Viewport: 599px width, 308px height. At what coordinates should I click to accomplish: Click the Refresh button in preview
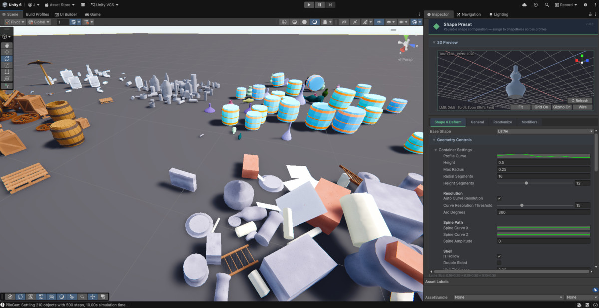(x=580, y=100)
